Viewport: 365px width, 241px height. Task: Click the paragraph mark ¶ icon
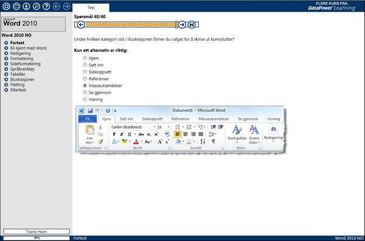click(214, 141)
